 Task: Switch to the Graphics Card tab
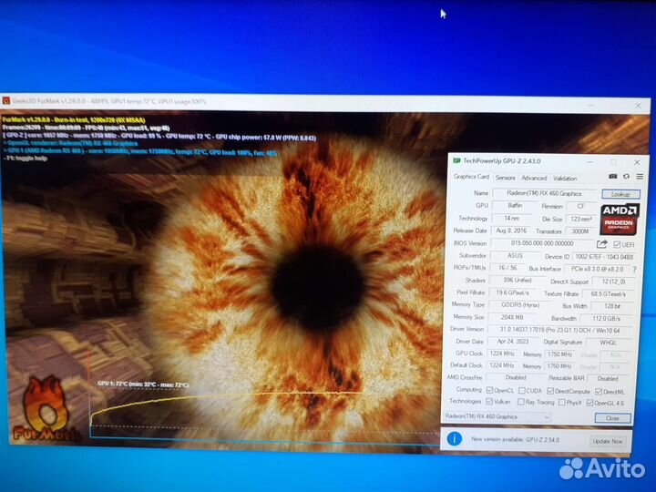(x=471, y=177)
